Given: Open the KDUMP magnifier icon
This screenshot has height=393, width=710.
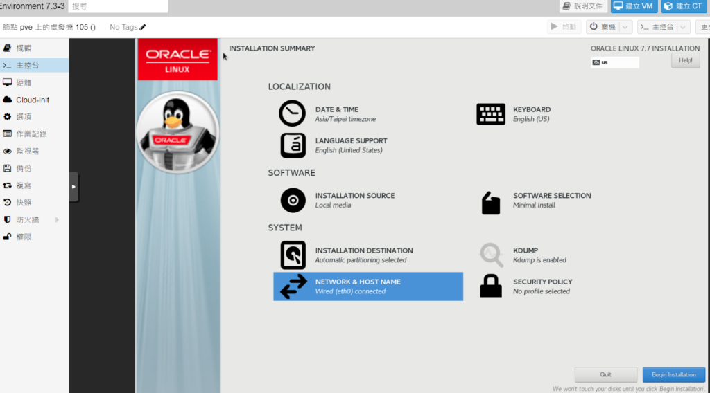Looking at the screenshot, I should [491, 255].
